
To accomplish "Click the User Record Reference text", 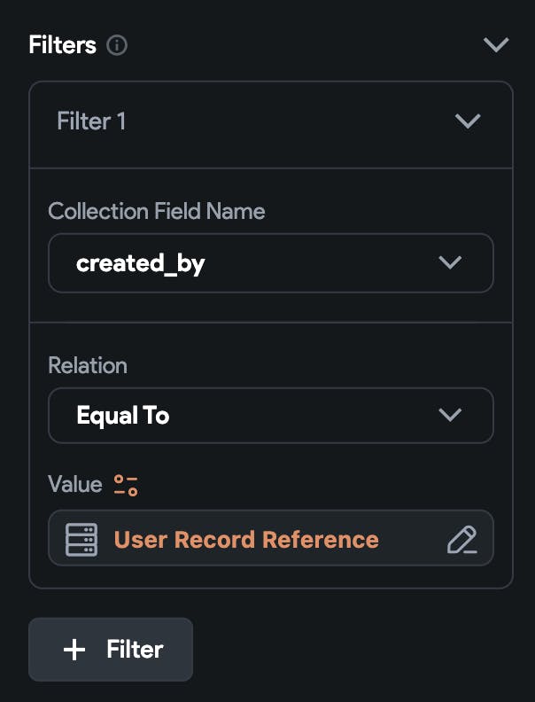I will coord(246,539).
